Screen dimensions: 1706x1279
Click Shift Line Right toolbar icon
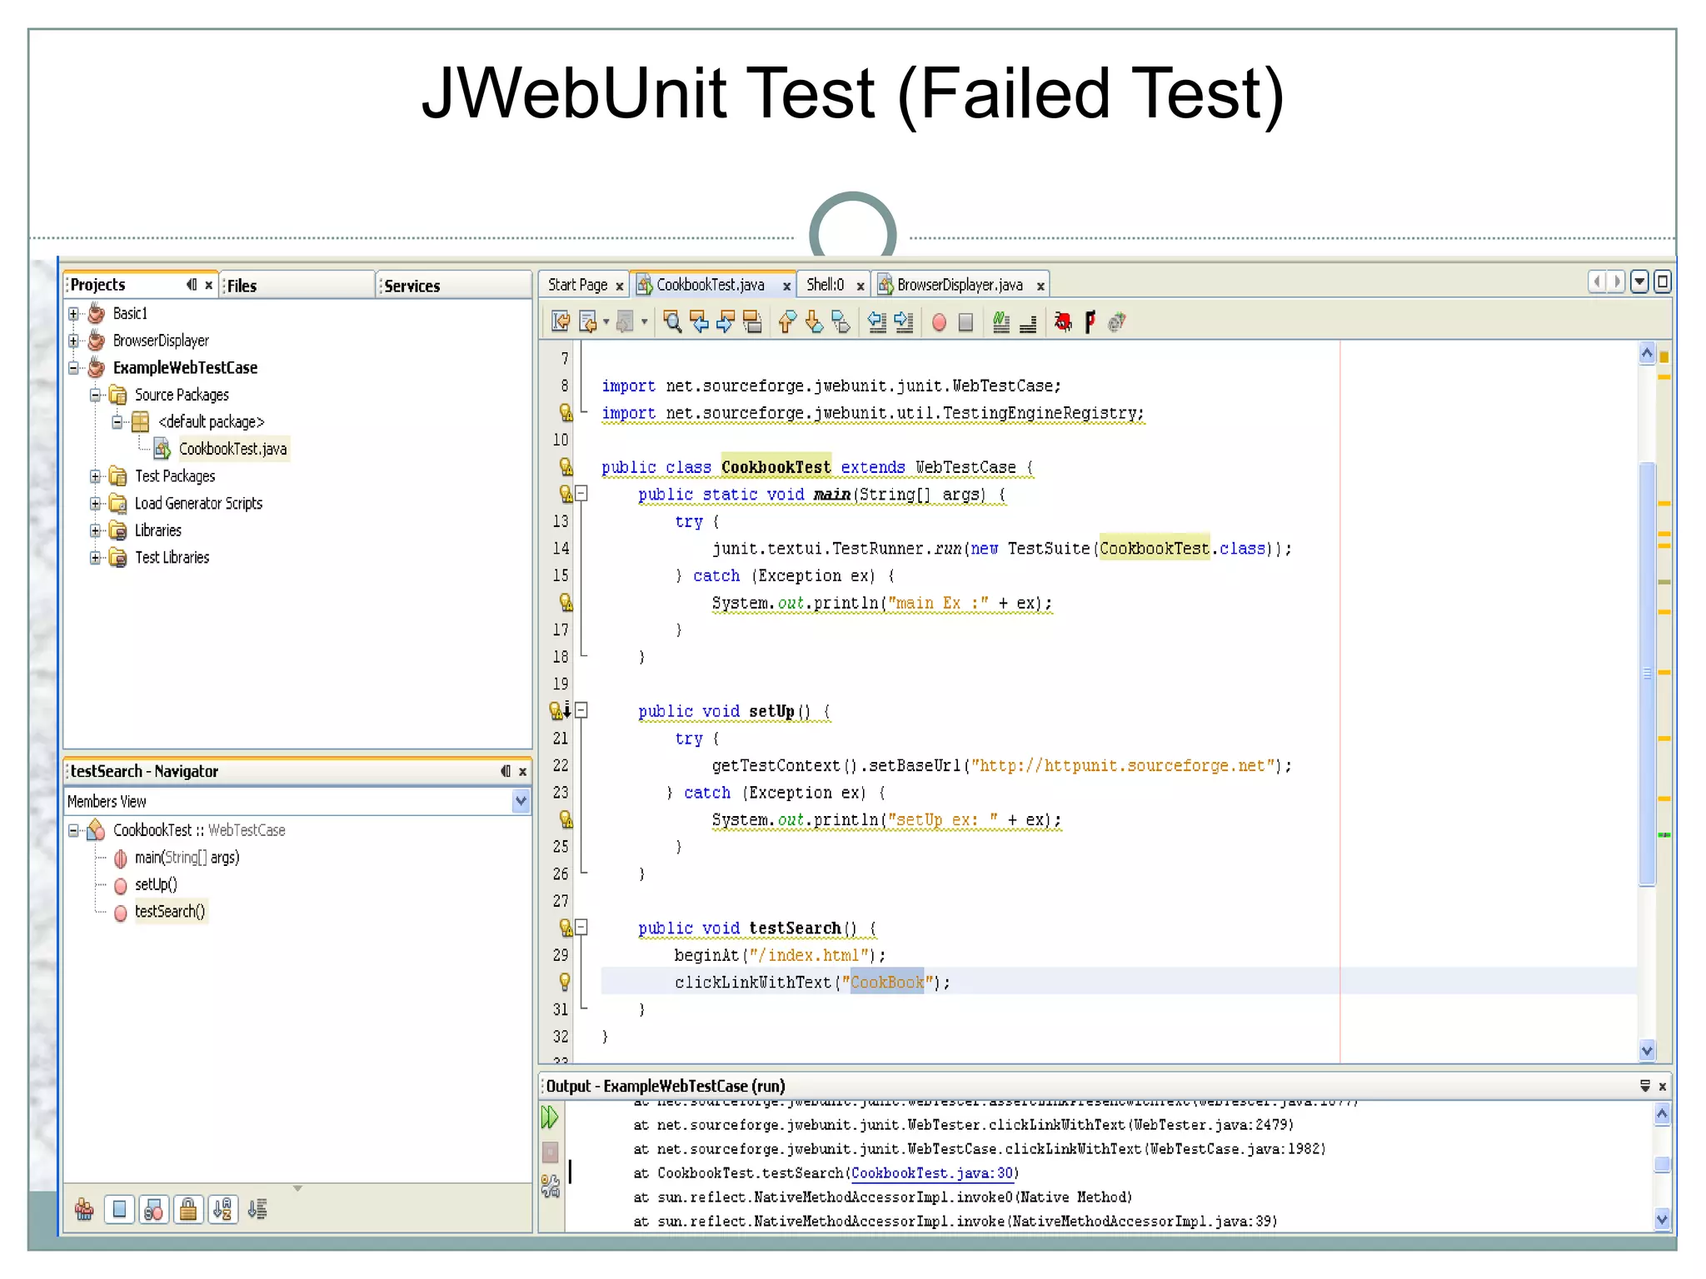coord(904,322)
